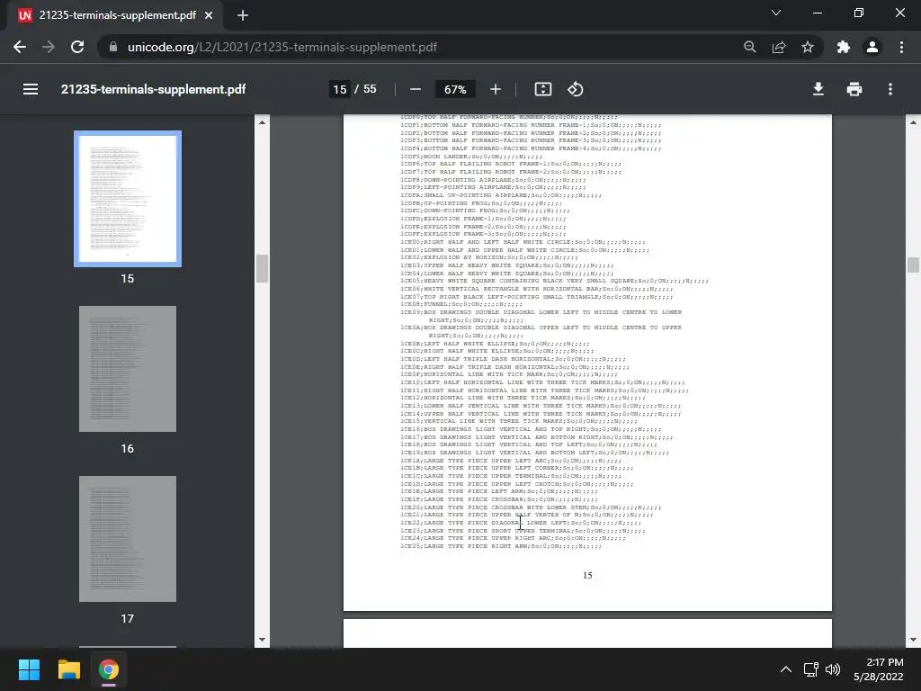Close the 21235-terminals-supplement.pdf tab

click(x=209, y=15)
